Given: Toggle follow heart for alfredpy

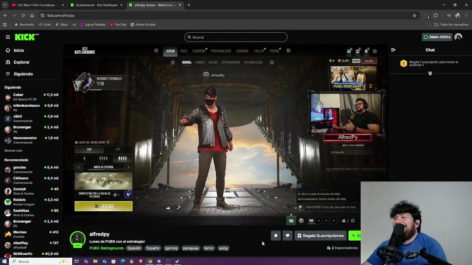Looking at the screenshot, I should point(288,236).
